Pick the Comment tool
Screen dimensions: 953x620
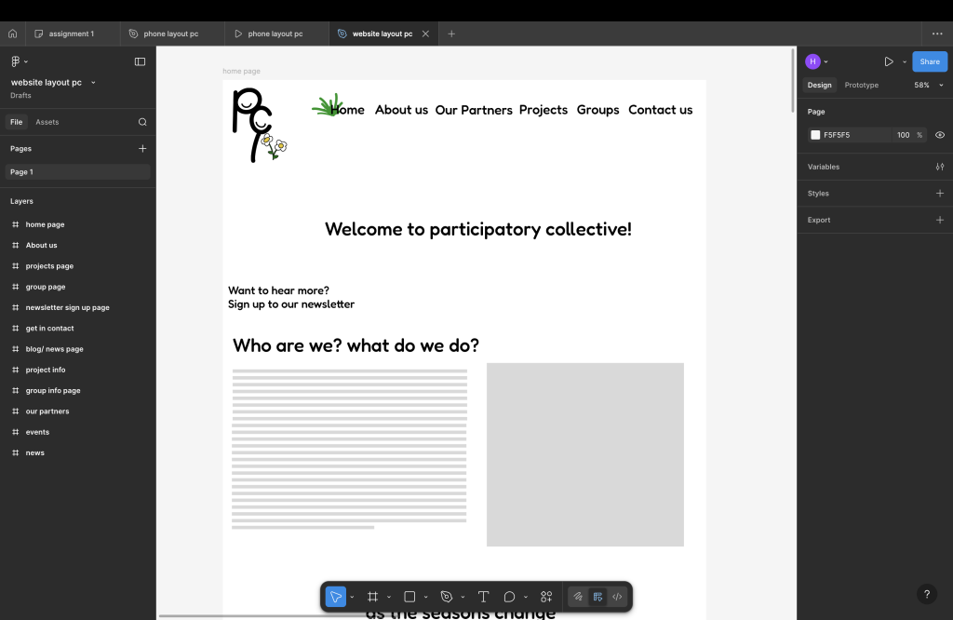click(x=509, y=597)
